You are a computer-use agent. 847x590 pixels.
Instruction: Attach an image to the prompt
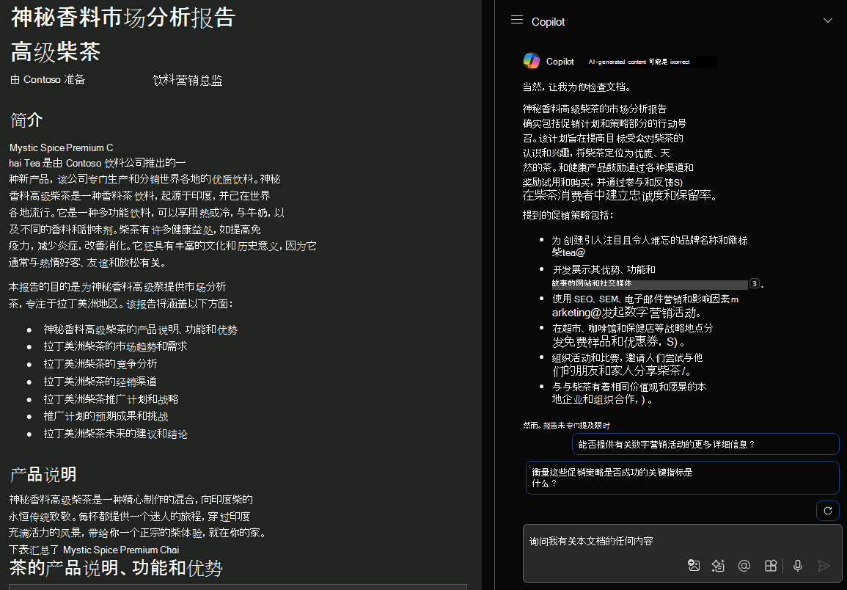point(694,566)
